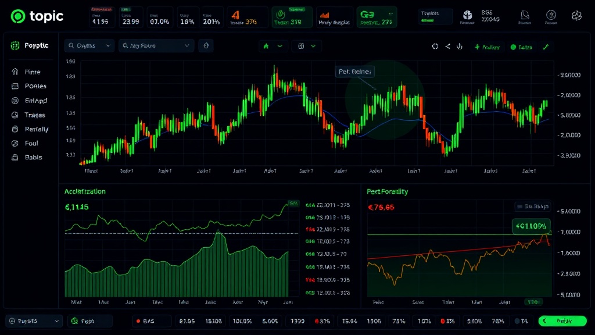Click the €911.0% green badge
This screenshot has width=595, height=335.
(531, 226)
